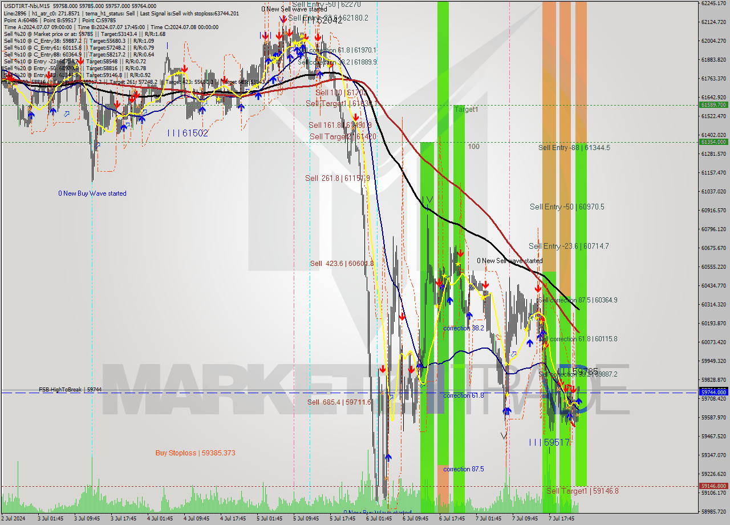Click the '6 Jul 09:45' time axis label
The width and height of the screenshot is (730, 525).
point(415,519)
